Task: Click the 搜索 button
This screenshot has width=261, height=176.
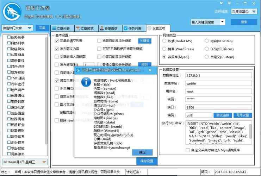Action: [244, 22]
